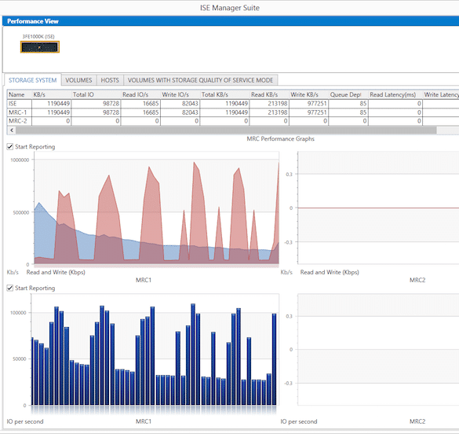Viewport: 459px width, 434px height.
Task: Click MRC-1 row Read IO/s value 16685
Action: pyautogui.click(x=140, y=112)
